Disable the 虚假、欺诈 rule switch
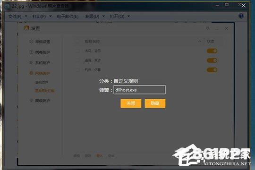 (x=212, y=60)
